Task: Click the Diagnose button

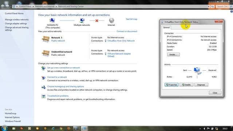Action: [x=201, y=85]
